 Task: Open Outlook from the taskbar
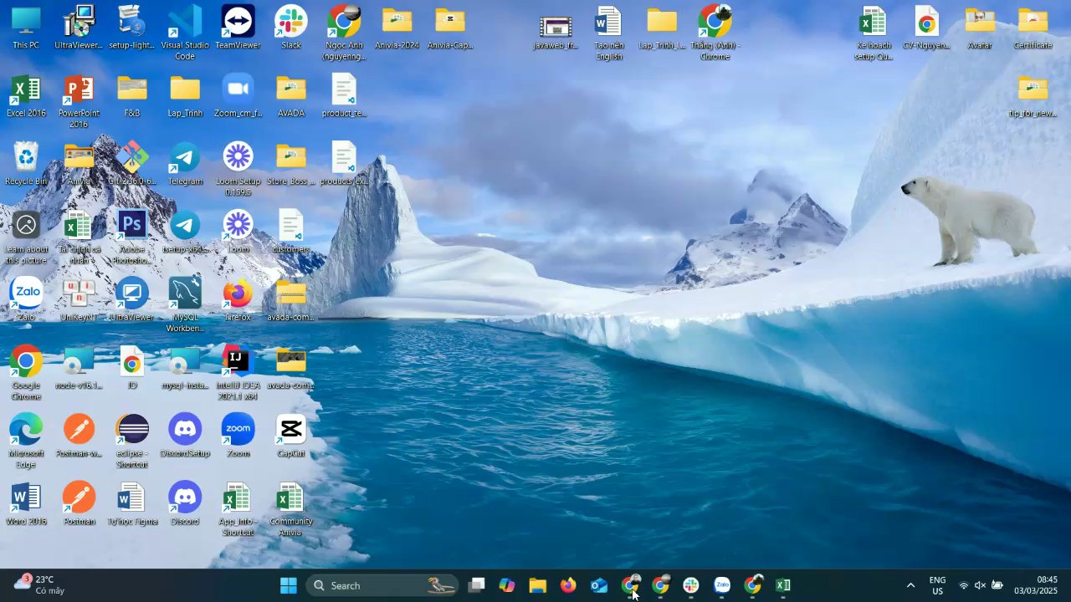(x=599, y=585)
